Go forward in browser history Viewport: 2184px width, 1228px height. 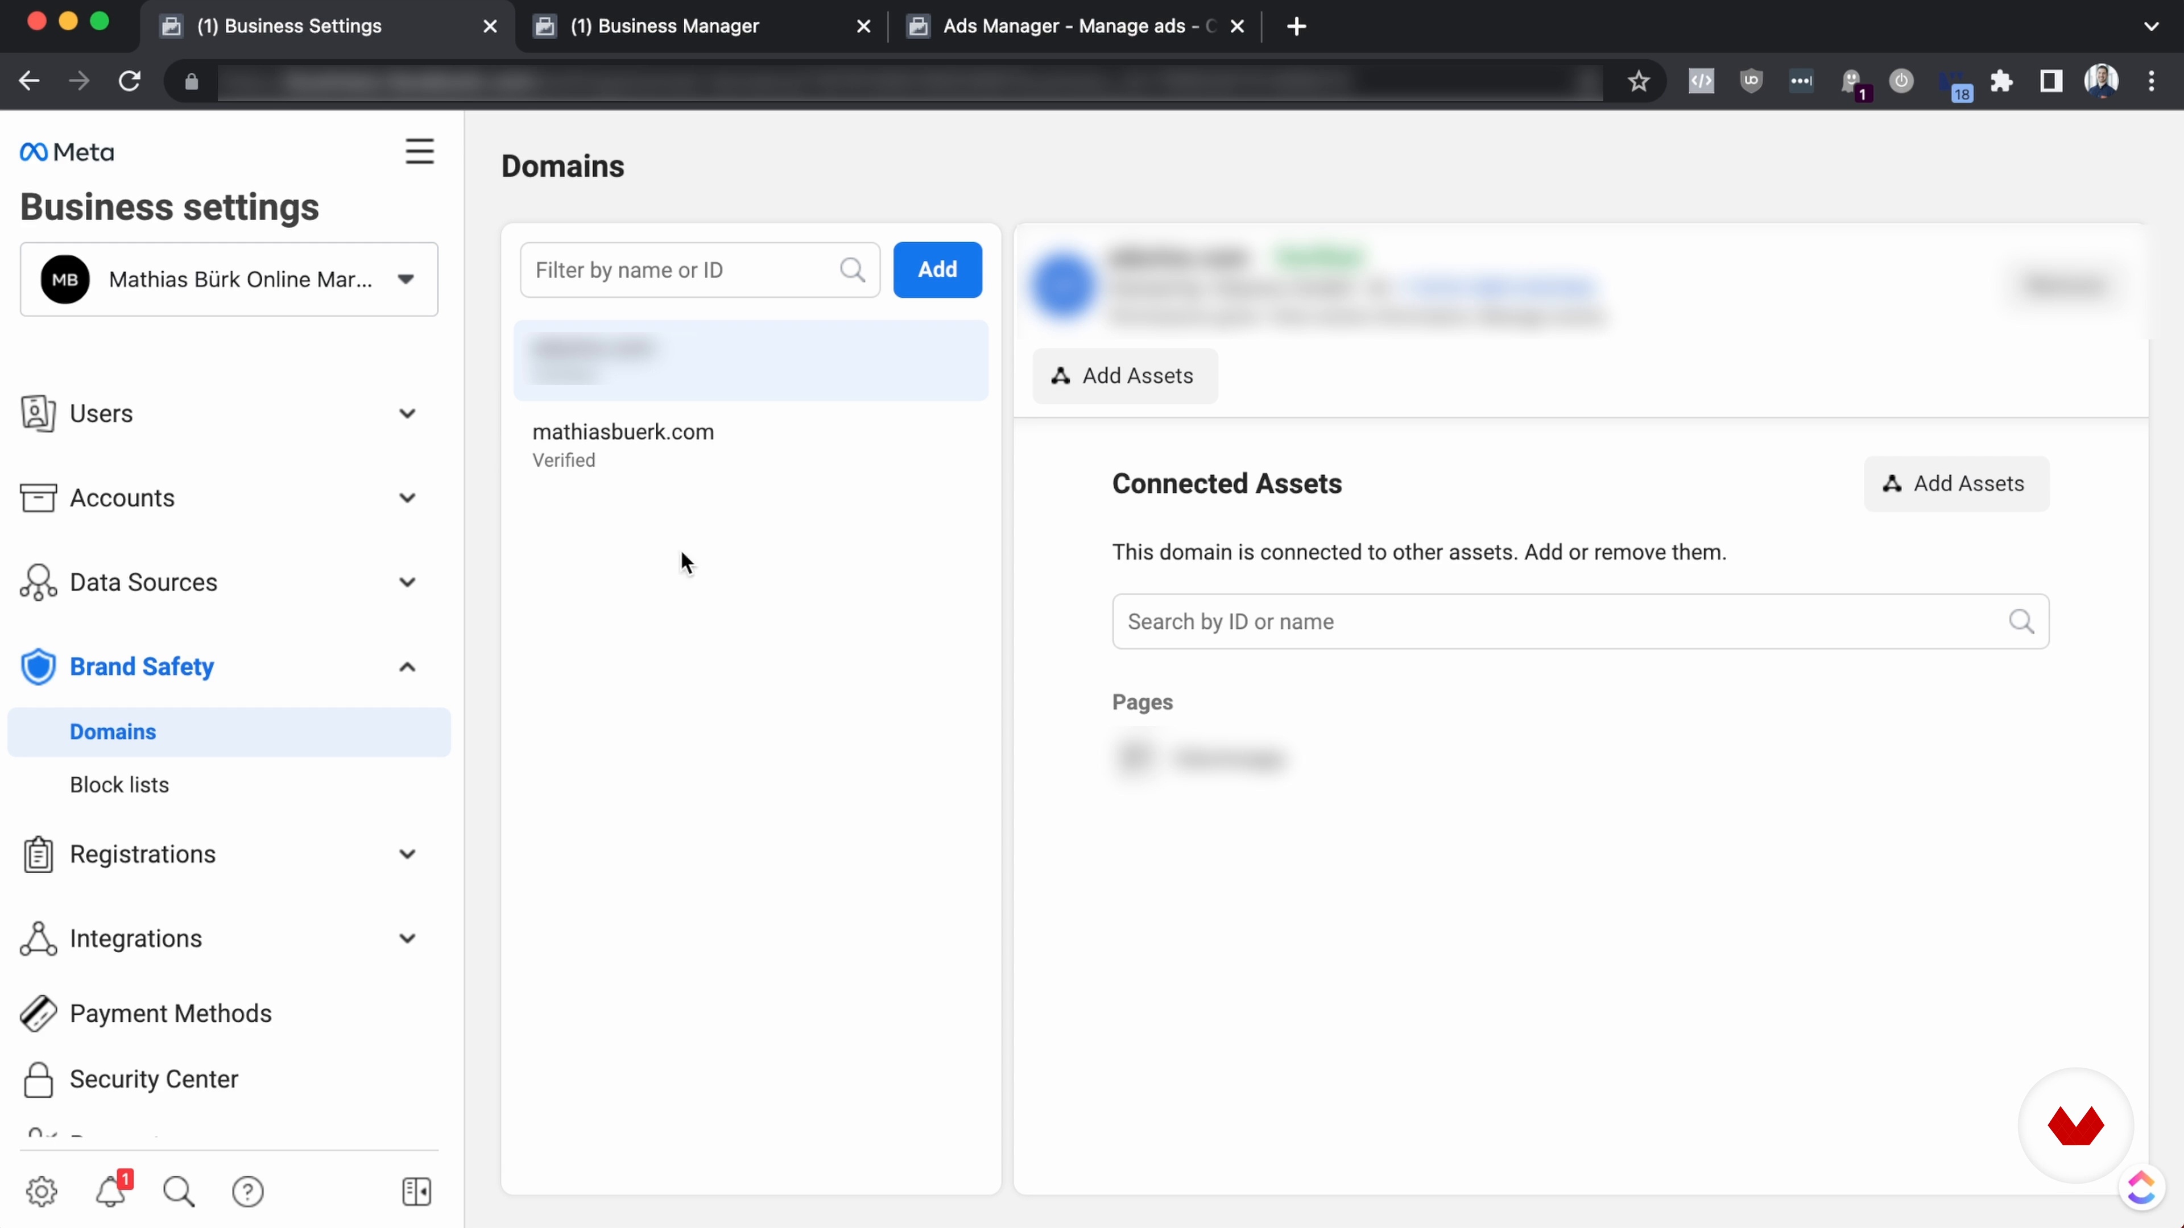click(79, 81)
